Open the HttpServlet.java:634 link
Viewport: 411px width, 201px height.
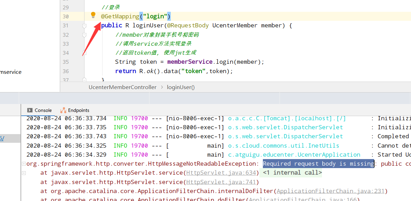221,172
